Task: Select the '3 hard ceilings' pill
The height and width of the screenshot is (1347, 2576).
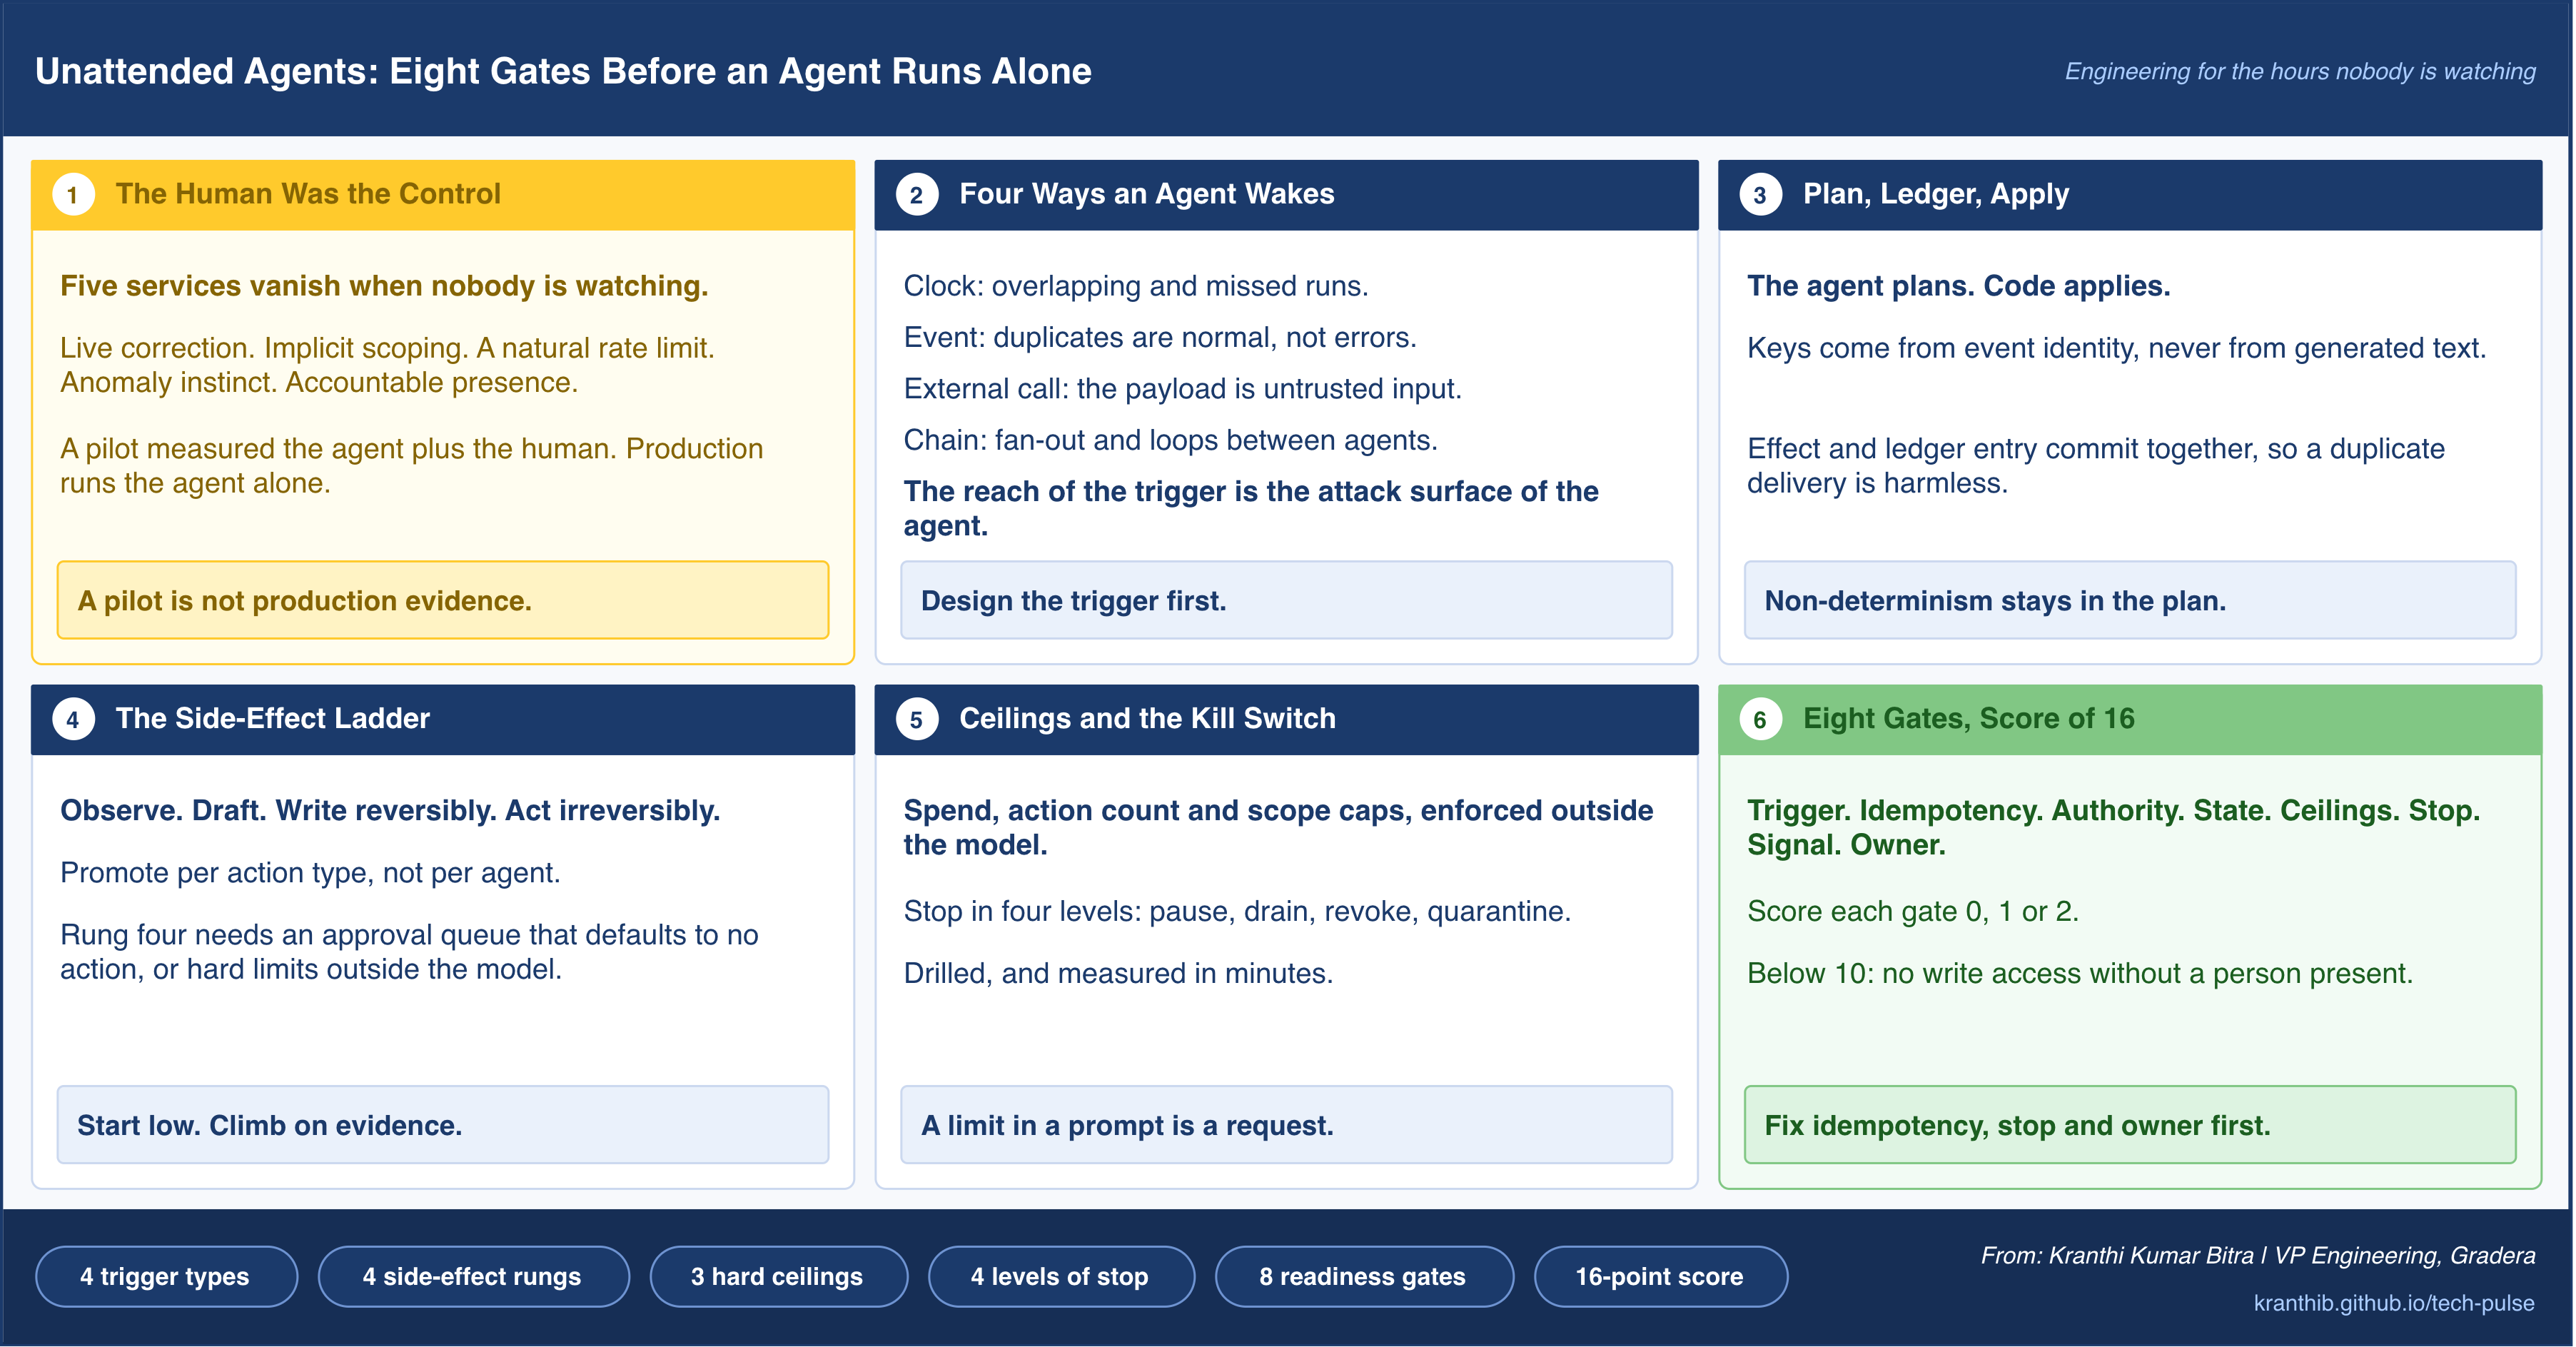Action: (778, 1276)
